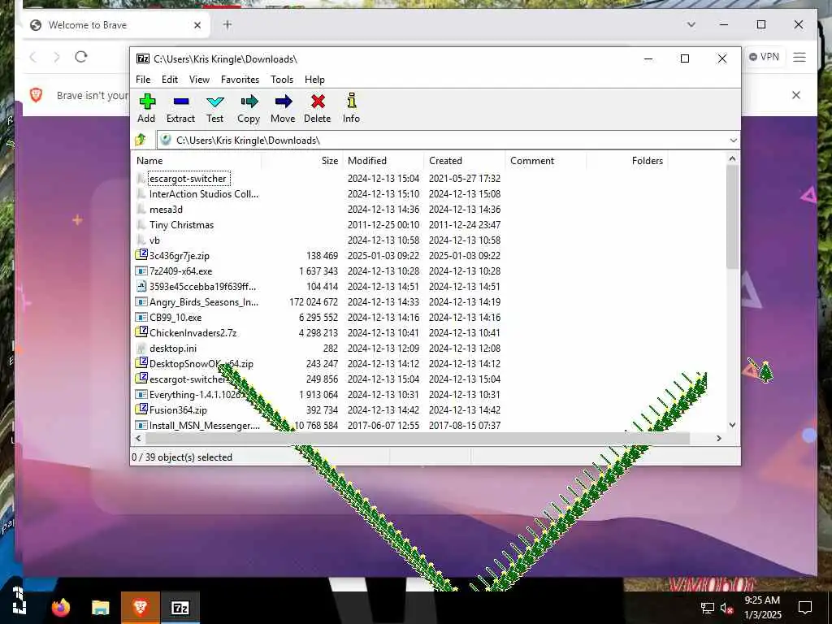Select the Welcome to Brave tab
832x624 pixels.
tap(118, 25)
